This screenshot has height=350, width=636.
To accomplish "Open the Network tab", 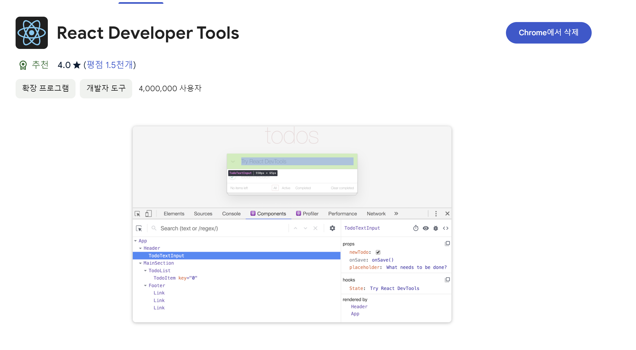I will [x=376, y=214].
